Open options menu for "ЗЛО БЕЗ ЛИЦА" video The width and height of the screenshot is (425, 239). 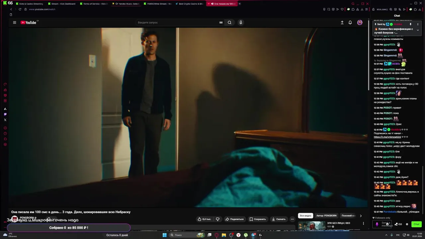point(363,223)
